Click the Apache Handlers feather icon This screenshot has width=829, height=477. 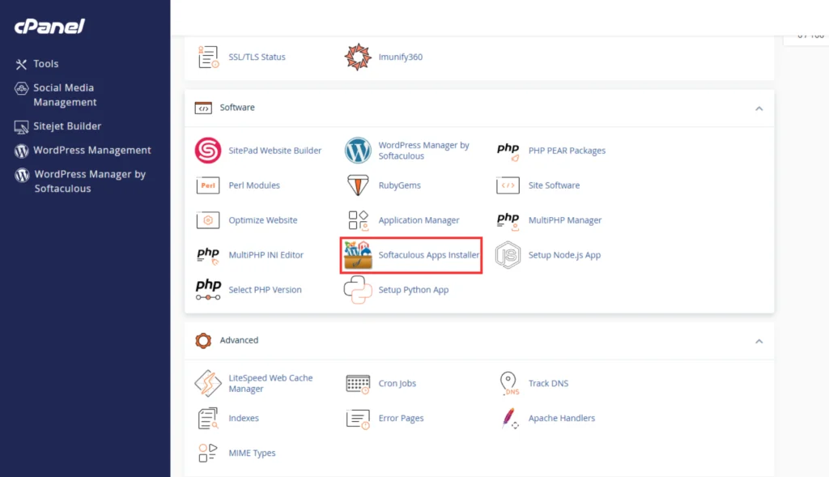pyautogui.click(x=510, y=419)
